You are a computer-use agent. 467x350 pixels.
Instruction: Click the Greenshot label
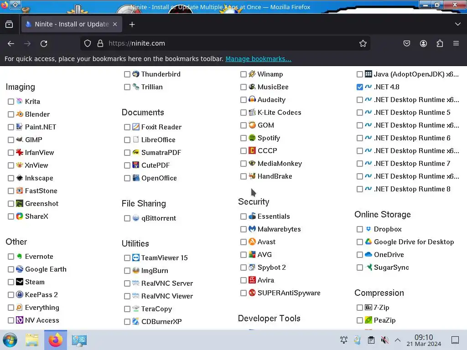click(x=42, y=204)
